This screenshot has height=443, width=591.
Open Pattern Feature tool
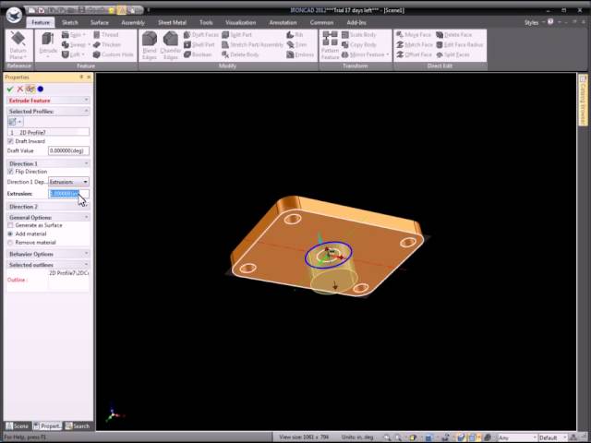click(331, 45)
